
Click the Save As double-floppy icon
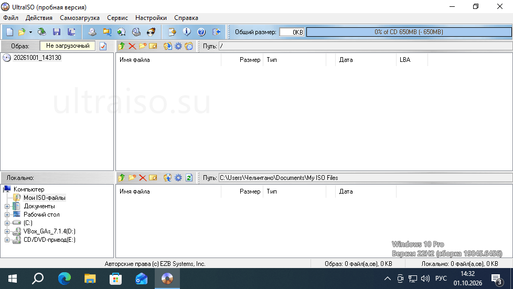tap(71, 32)
